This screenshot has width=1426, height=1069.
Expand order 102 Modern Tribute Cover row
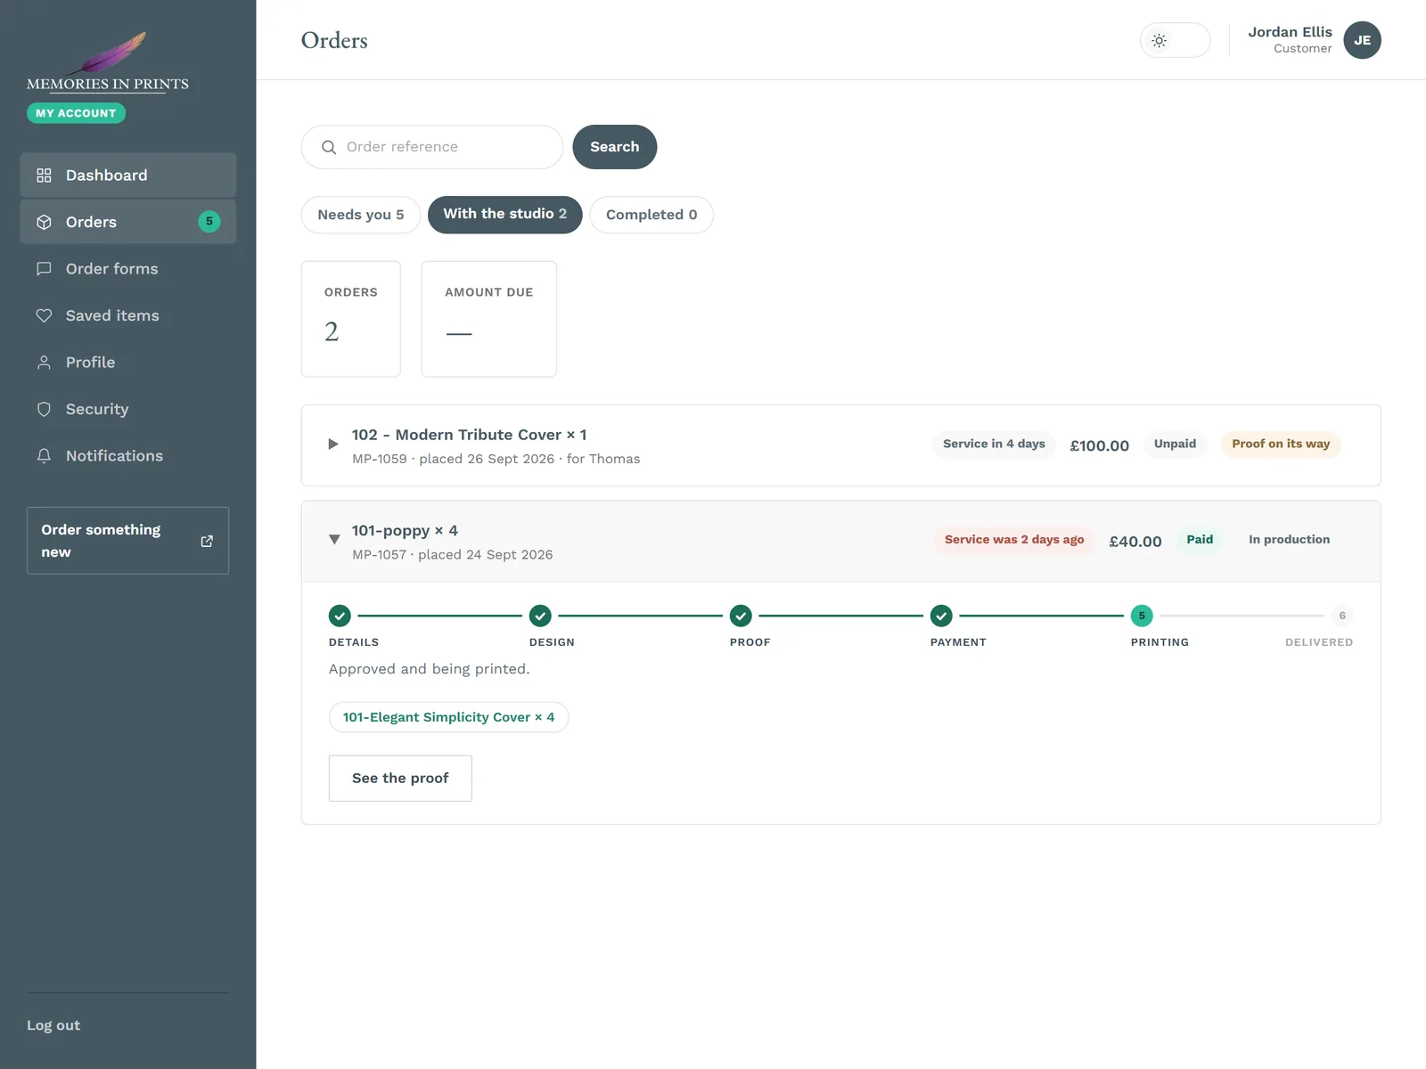pos(333,444)
